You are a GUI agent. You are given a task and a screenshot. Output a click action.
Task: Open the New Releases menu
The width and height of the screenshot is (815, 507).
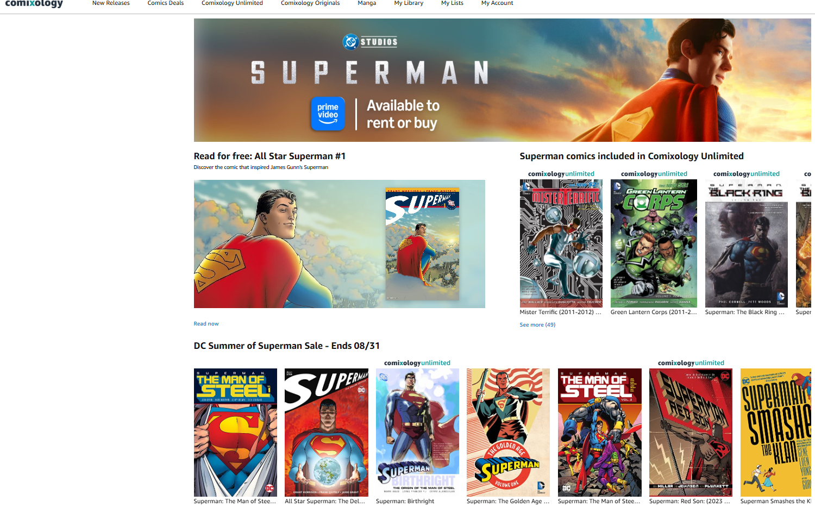[x=111, y=3]
